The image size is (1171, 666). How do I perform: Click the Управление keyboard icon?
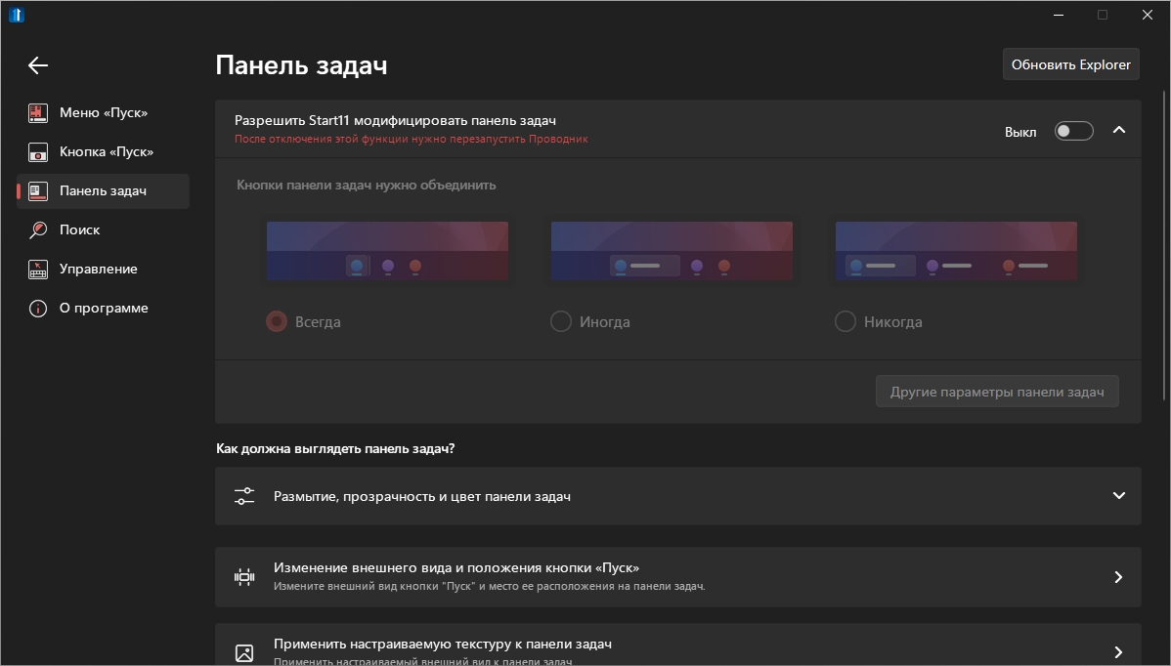[38, 270]
